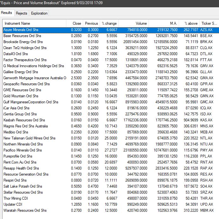Click ticker NTL.AX cell
Viewport: 219px width, 219px height.
point(206,138)
